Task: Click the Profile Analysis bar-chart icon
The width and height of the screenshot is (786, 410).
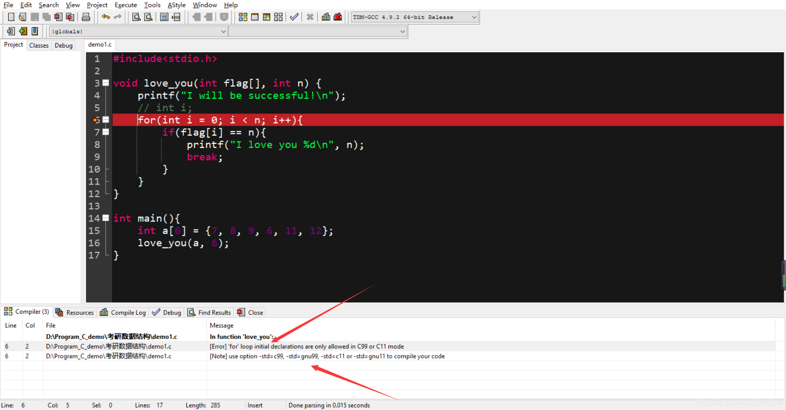Action: click(x=325, y=17)
